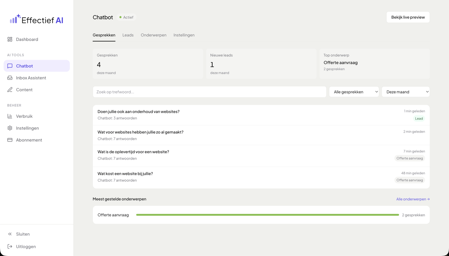Open conversation about onderhoud van websites
Viewport: 449px width, 256px height.
point(261,115)
